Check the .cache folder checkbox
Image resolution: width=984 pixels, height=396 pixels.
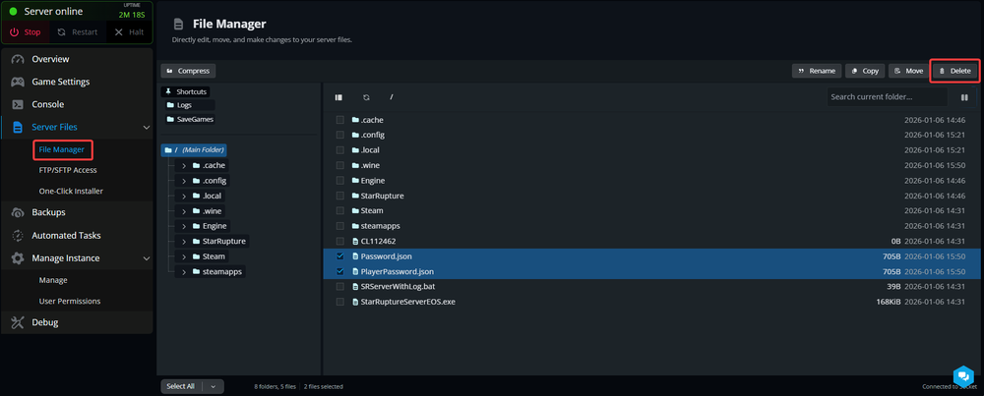pyautogui.click(x=340, y=120)
